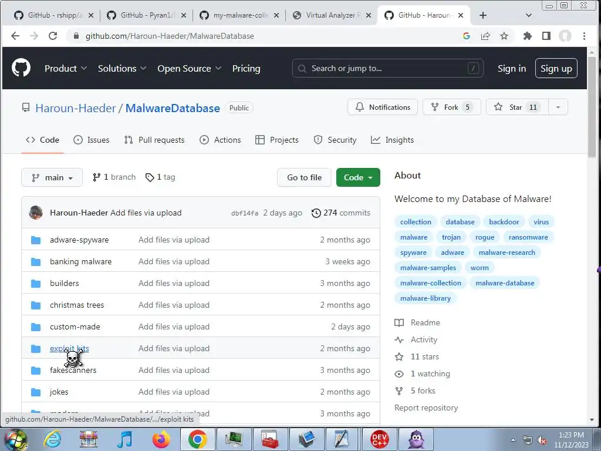
Task: Open the browser extensions puzzle icon
Action: pyautogui.click(x=528, y=36)
